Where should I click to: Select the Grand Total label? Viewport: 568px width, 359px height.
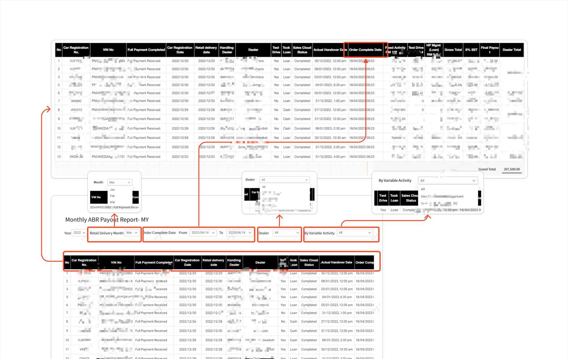[487, 169]
